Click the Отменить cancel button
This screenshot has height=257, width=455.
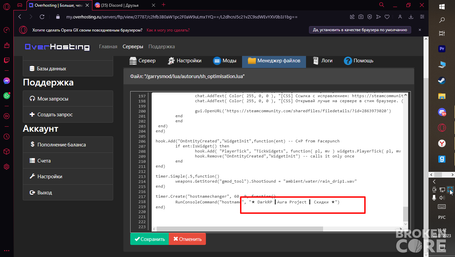(187, 239)
